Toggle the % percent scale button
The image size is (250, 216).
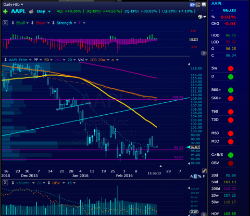point(199,176)
